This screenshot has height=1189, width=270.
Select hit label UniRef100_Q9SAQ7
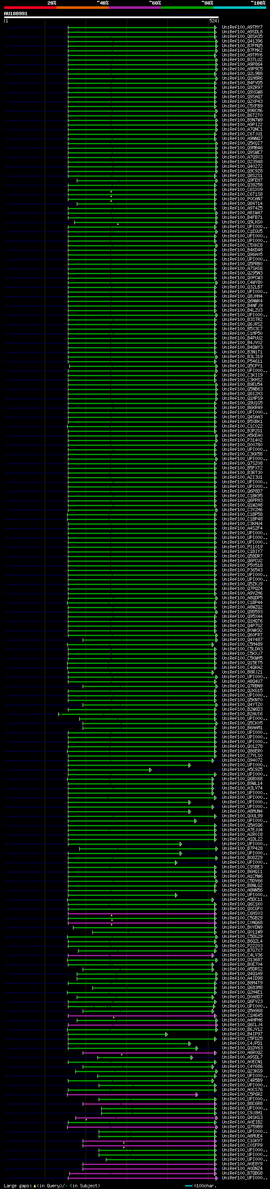242,97
